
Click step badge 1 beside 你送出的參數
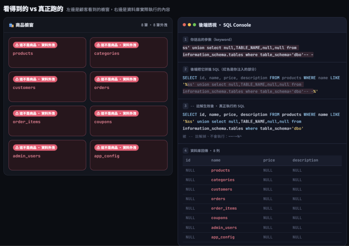tap(185, 40)
